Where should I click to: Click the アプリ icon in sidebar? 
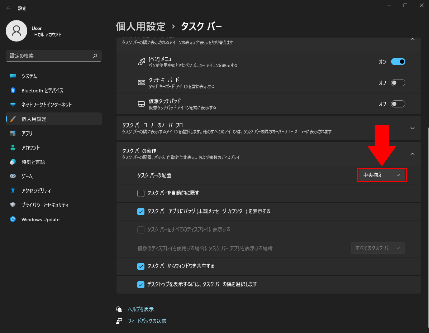[13, 133]
